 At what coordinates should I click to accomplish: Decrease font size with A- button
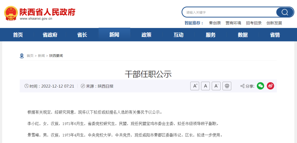pyautogui.click(x=216, y=86)
